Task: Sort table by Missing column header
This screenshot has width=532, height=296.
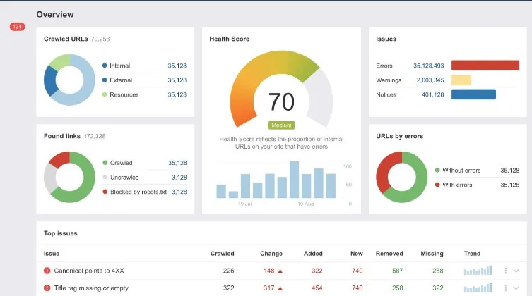Action: coord(432,254)
